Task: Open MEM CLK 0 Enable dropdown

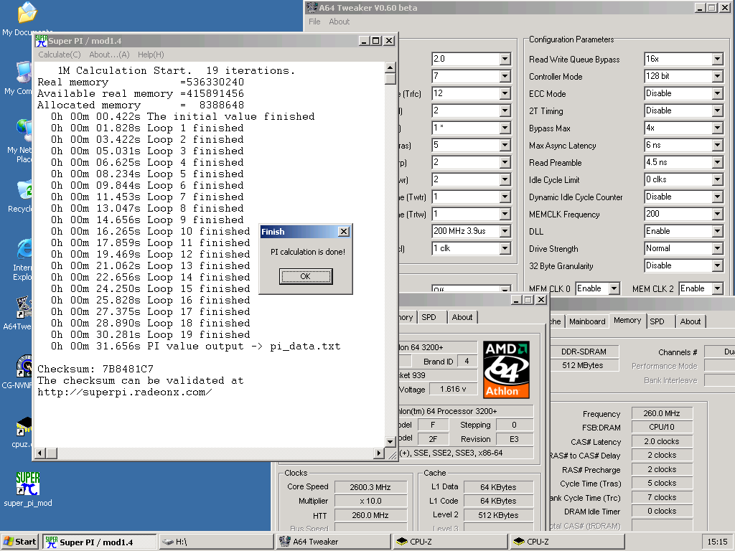Action: click(x=614, y=288)
